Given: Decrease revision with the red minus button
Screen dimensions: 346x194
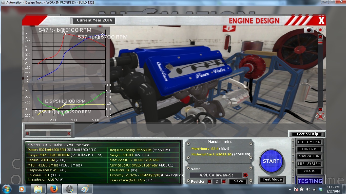Looking at the screenshot, I should 209,181.
